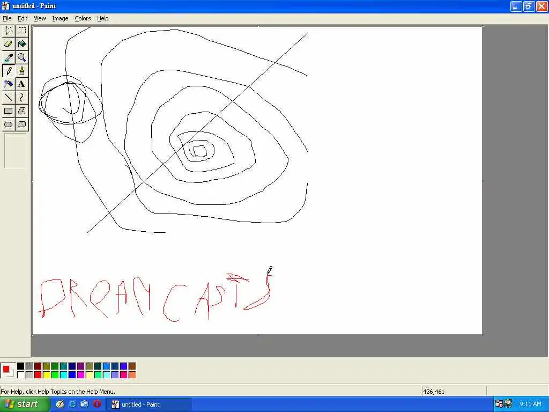Open the Edit menu
549x412 pixels.
[23, 18]
